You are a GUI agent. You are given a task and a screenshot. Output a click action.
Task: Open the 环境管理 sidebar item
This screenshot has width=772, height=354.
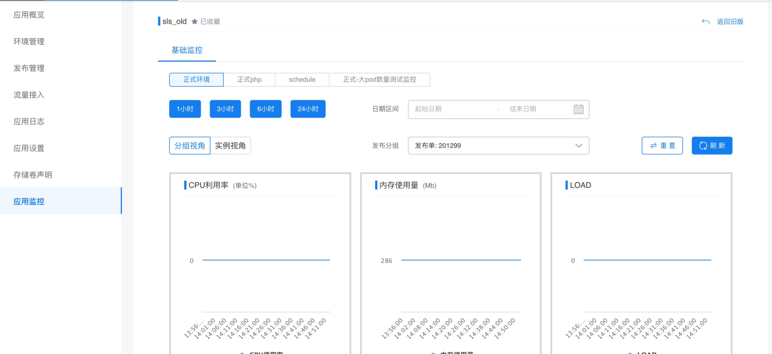tap(61, 41)
